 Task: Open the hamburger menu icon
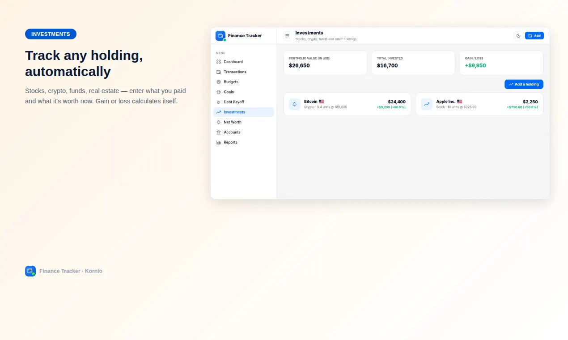(287, 36)
